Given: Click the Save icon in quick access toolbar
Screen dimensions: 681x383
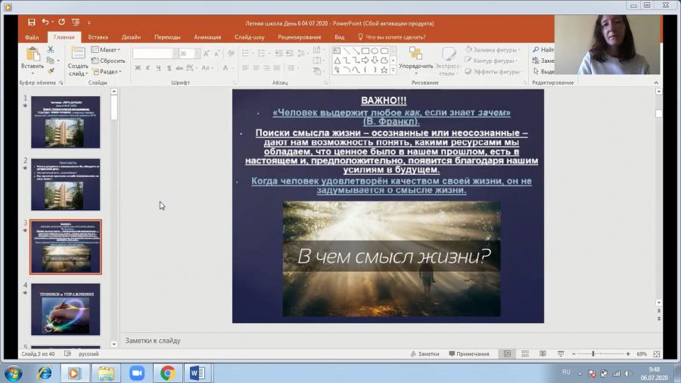Looking at the screenshot, I should (x=31, y=22).
